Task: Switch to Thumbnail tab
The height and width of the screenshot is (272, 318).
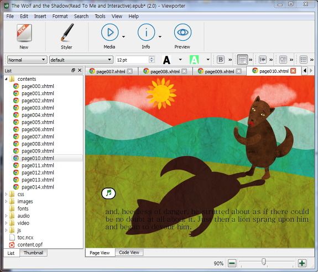Action: pos(33,253)
